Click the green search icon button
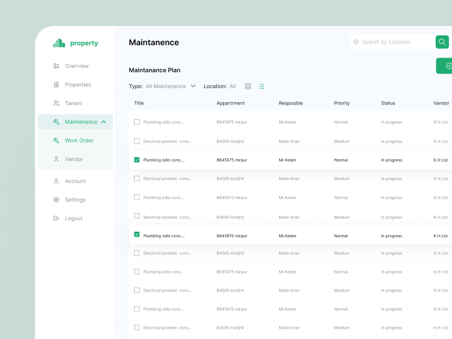Image resolution: width=452 pixels, height=339 pixels. point(442,42)
